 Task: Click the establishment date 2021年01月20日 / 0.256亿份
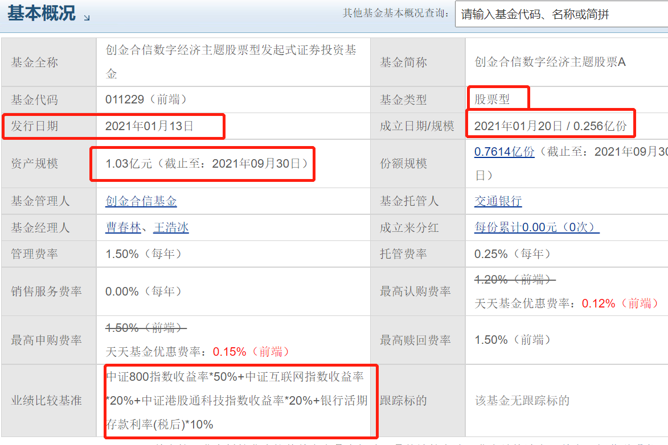click(x=550, y=126)
